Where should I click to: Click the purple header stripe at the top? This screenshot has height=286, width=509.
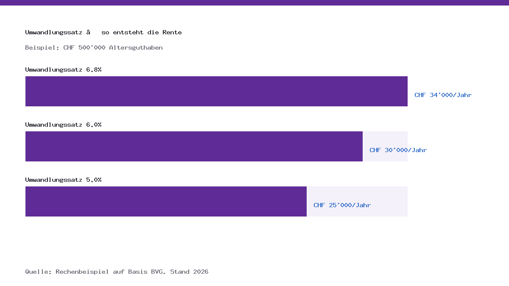(255, 3)
